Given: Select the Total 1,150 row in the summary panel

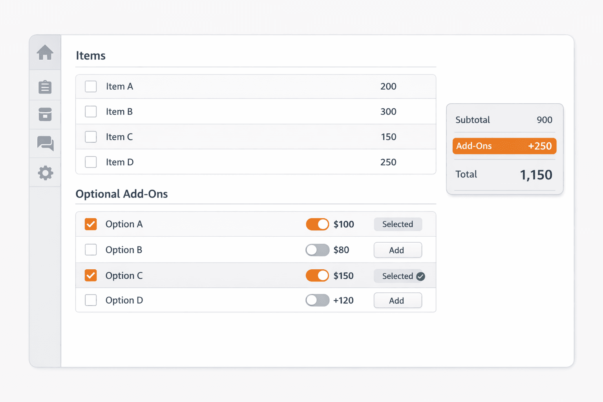Looking at the screenshot, I should [x=504, y=174].
